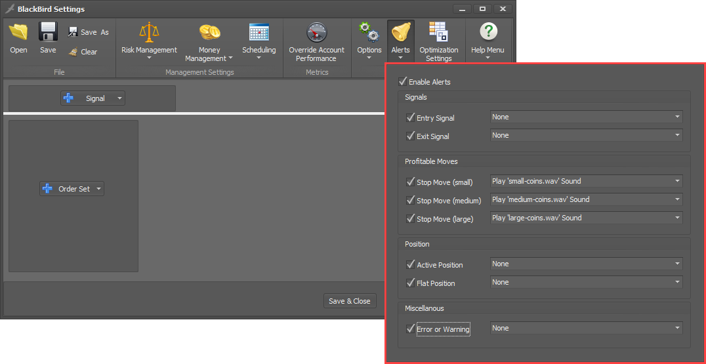Click the File ribbon group label
This screenshot has width=706, height=364.
[59, 72]
